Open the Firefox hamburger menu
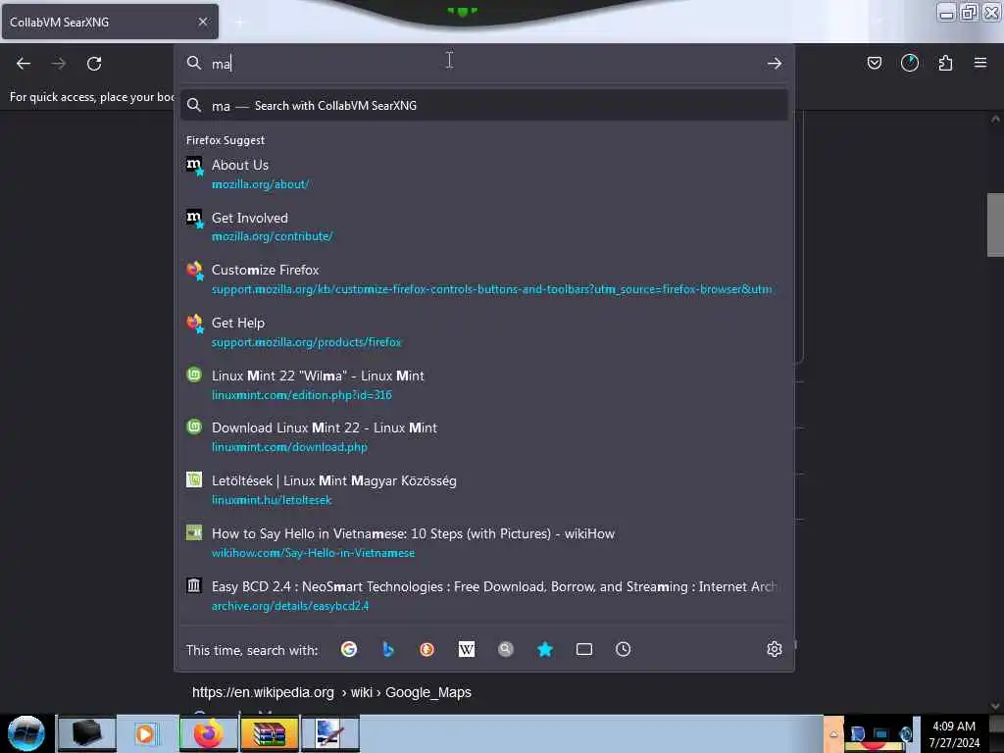Viewport: 1004px width, 753px height. (x=980, y=63)
